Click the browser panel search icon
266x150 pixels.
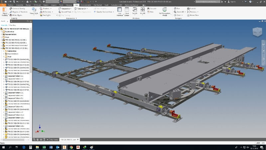coord(28,21)
